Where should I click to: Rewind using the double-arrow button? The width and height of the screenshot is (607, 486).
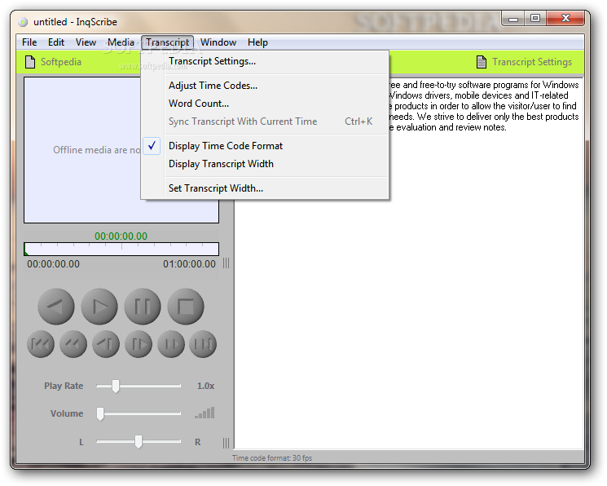click(x=73, y=344)
